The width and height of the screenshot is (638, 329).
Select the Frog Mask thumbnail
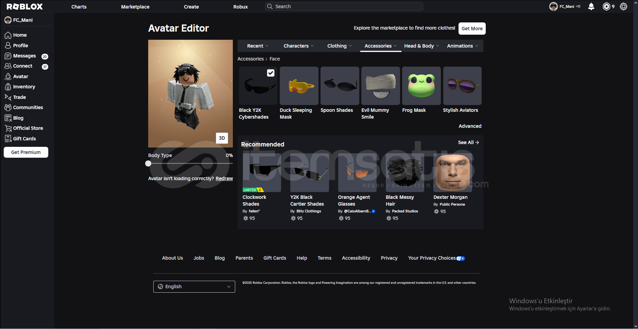(421, 86)
